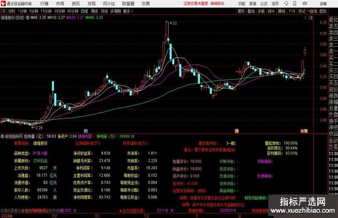The image size is (338, 218).
Task: Click the 2.26 low price label
Action: tap(39, 128)
